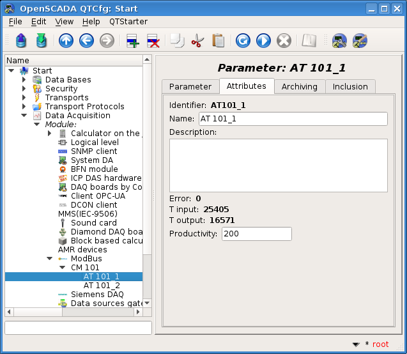407x354 pixels.
Task: Click the tree's scroll down arrow
Action: [x=147, y=303]
